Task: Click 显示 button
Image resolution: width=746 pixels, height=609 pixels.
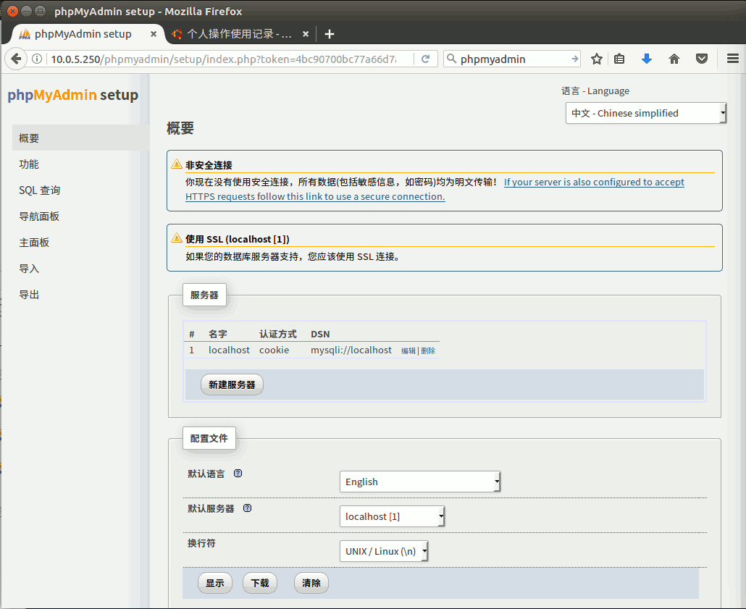Action: (215, 583)
